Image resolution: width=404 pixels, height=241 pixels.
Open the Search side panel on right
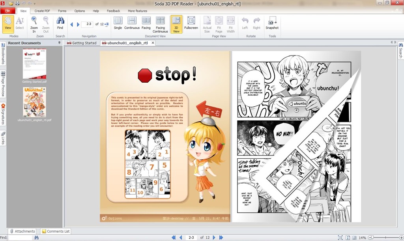coord(401,50)
